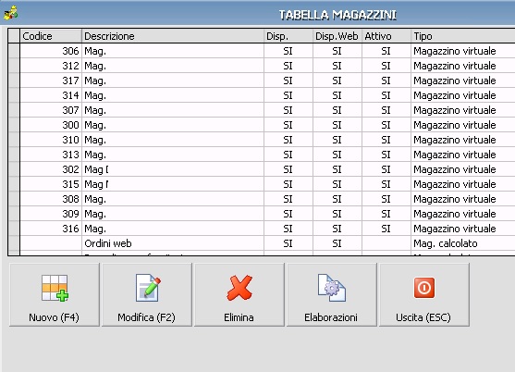The width and height of the screenshot is (515, 372).
Task: Click the Attivo cell of row 315
Action: tap(386, 184)
